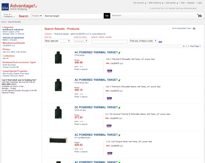Open the Shop by Category dropdown
205x163 pixels.
coord(9,15)
